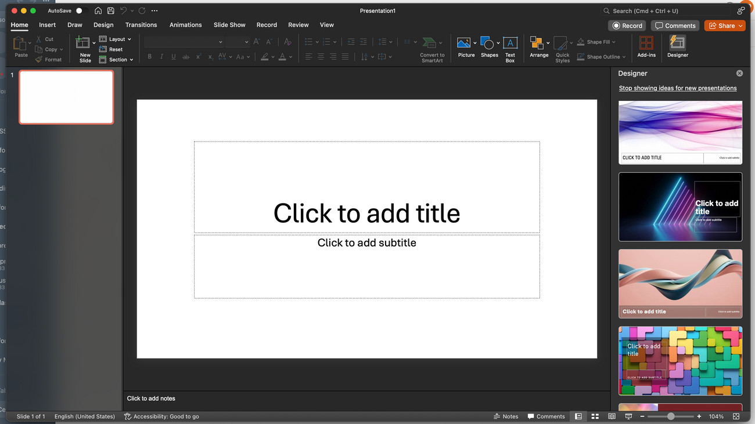
Task: Open the Designer pane icon
Action: click(677, 44)
